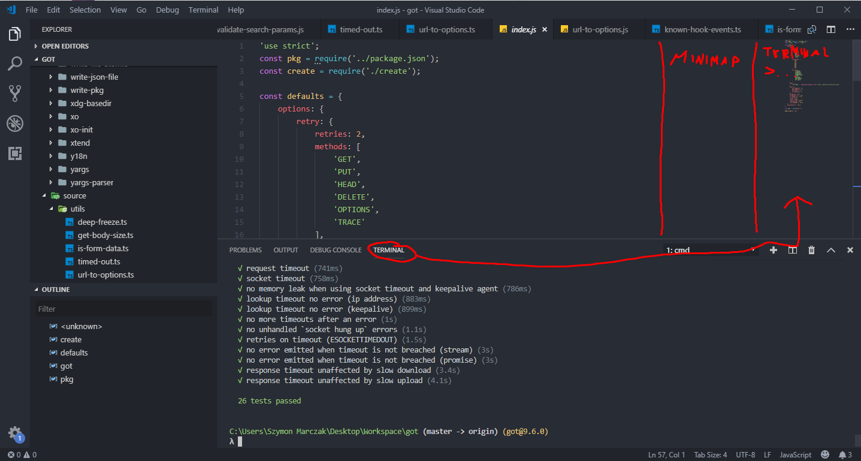The image size is (861, 461).
Task: Switch to the DEBUG CONSOLE tab
Action: tap(336, 250)
